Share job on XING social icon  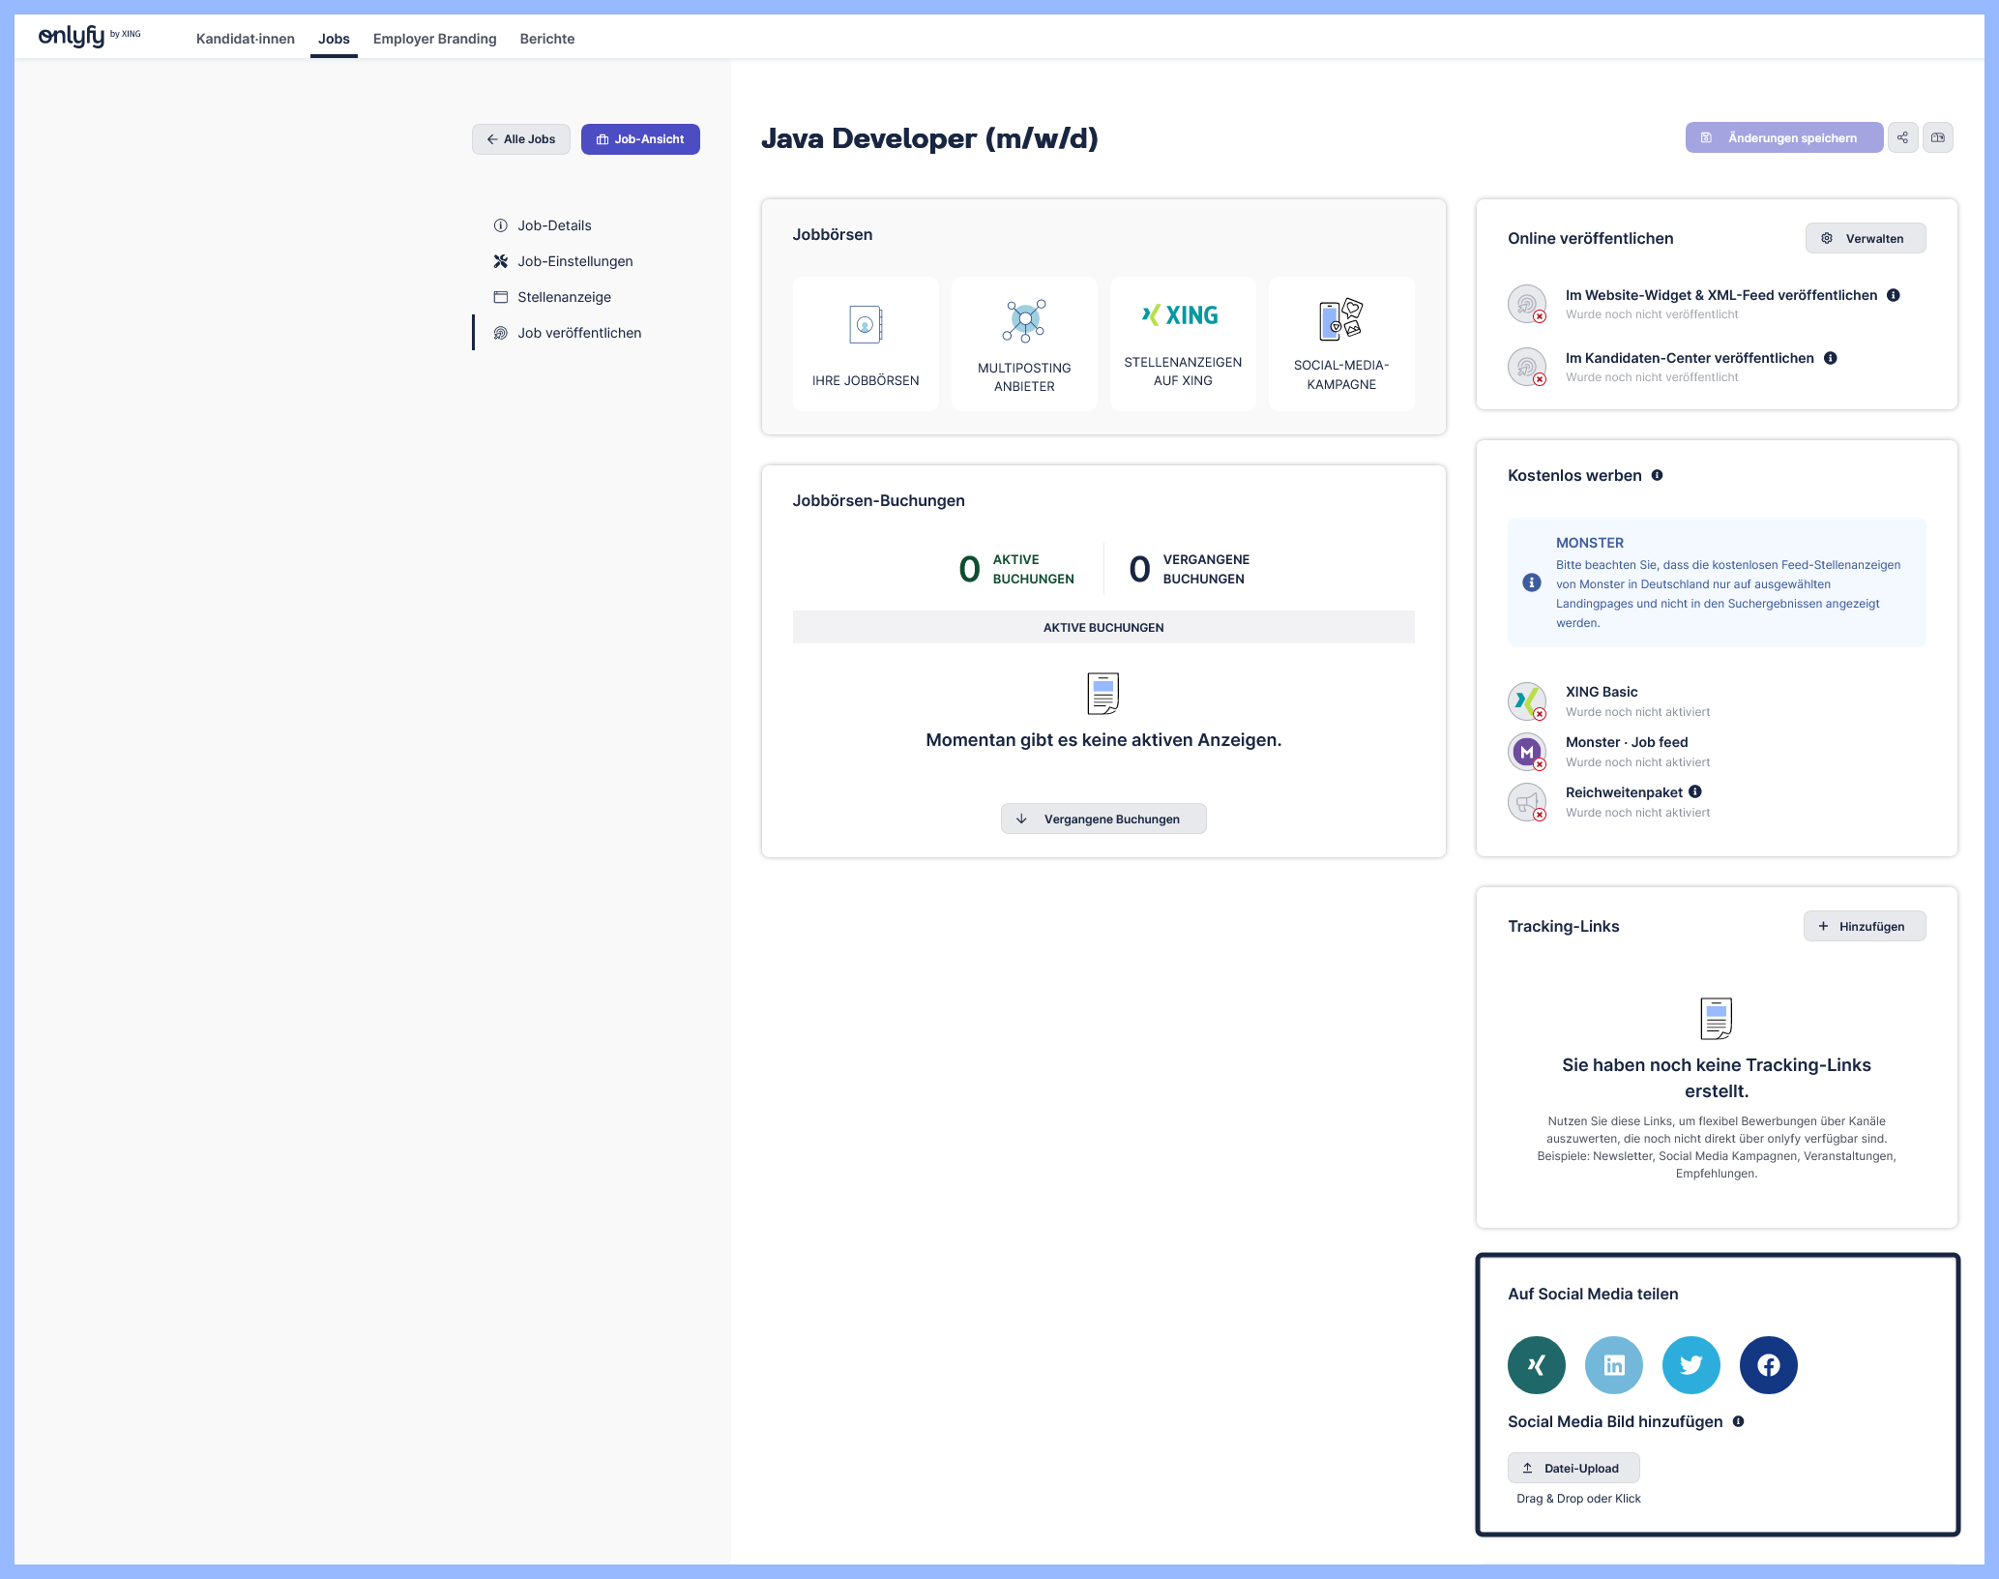tap(1536, 1364)
